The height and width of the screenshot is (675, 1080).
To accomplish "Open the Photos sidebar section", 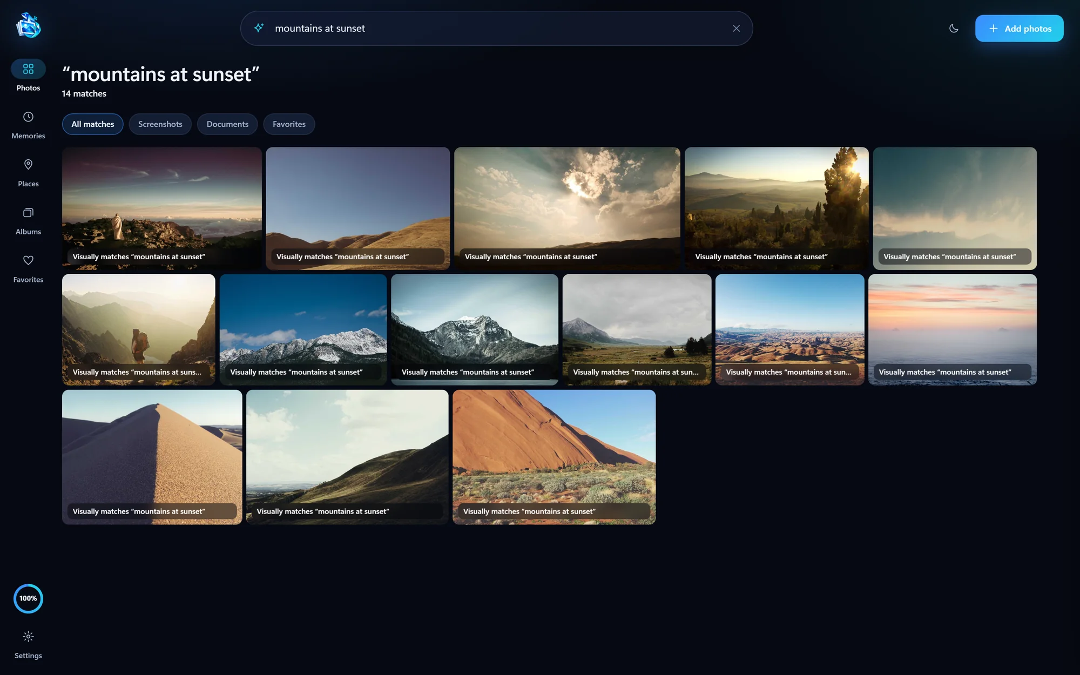I will coord(28,76).
